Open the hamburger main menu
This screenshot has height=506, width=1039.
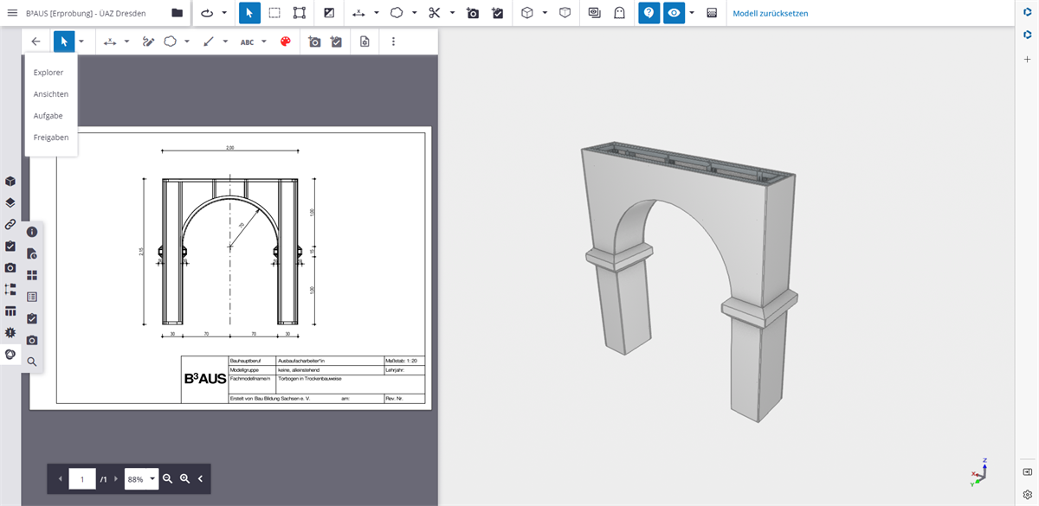(12, 13)
